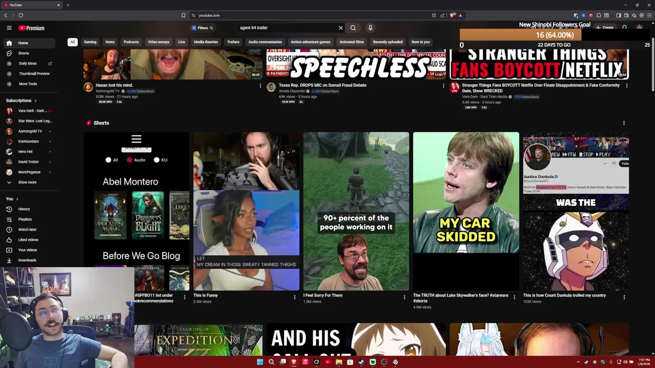Open Daily Ideas tool

30,63
